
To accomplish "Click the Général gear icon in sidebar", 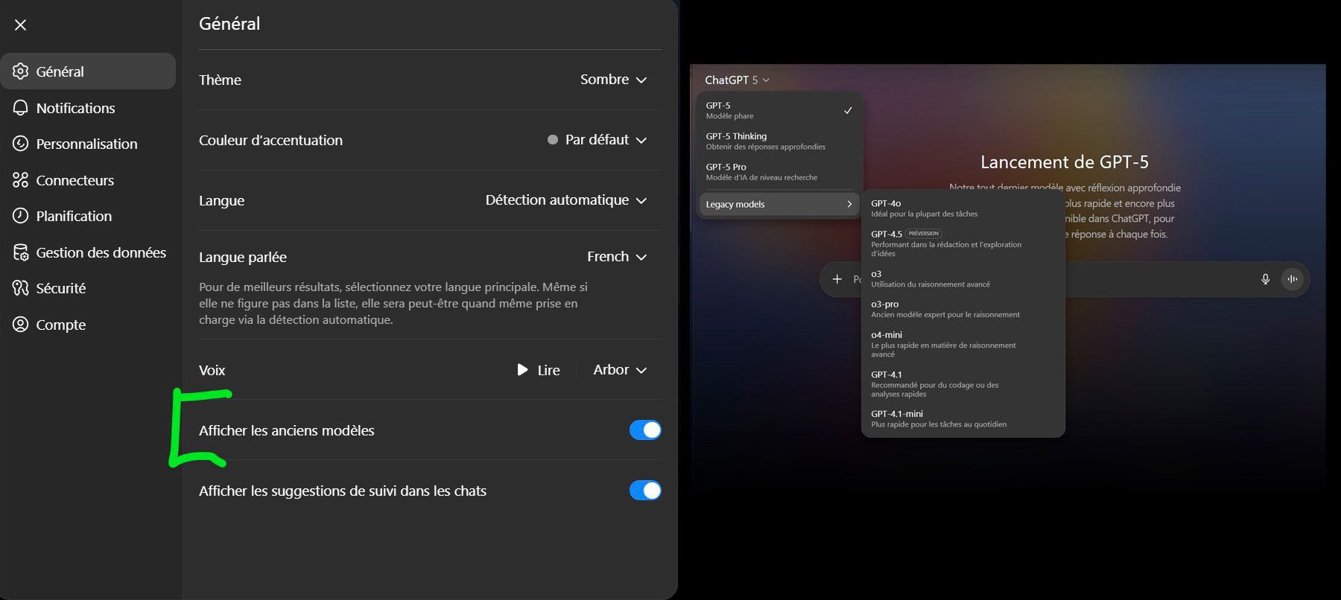I will (21, 71).
